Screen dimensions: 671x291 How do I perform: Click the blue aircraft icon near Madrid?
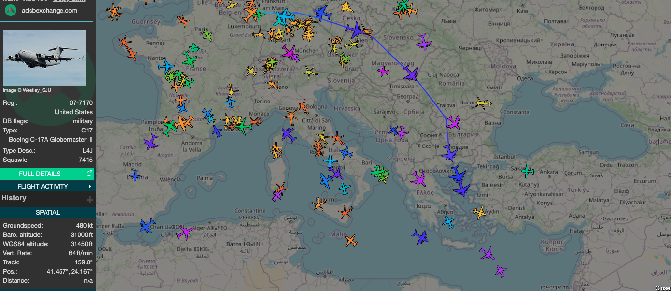[x=135, y=175]
